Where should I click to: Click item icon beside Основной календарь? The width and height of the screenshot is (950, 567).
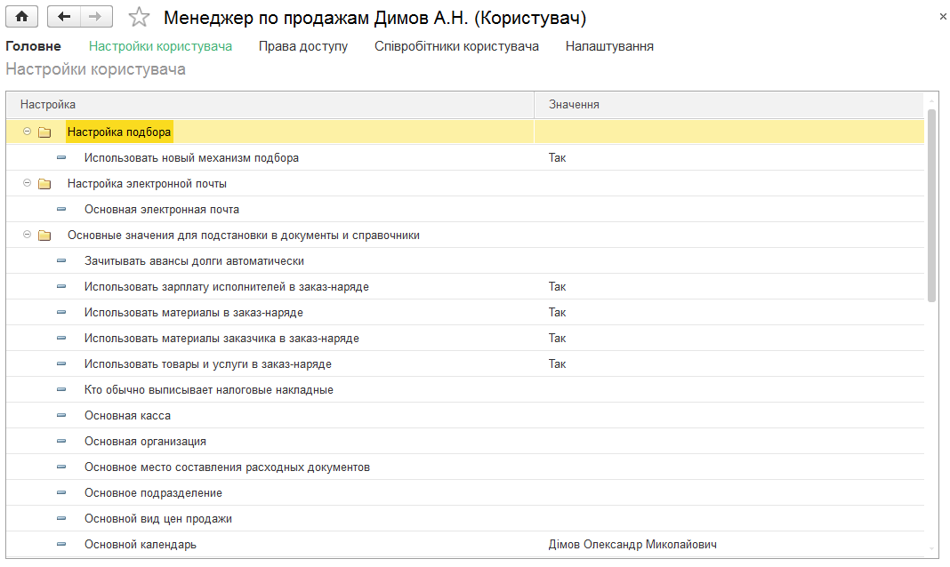pyautogui.click(x=61, y=544)
